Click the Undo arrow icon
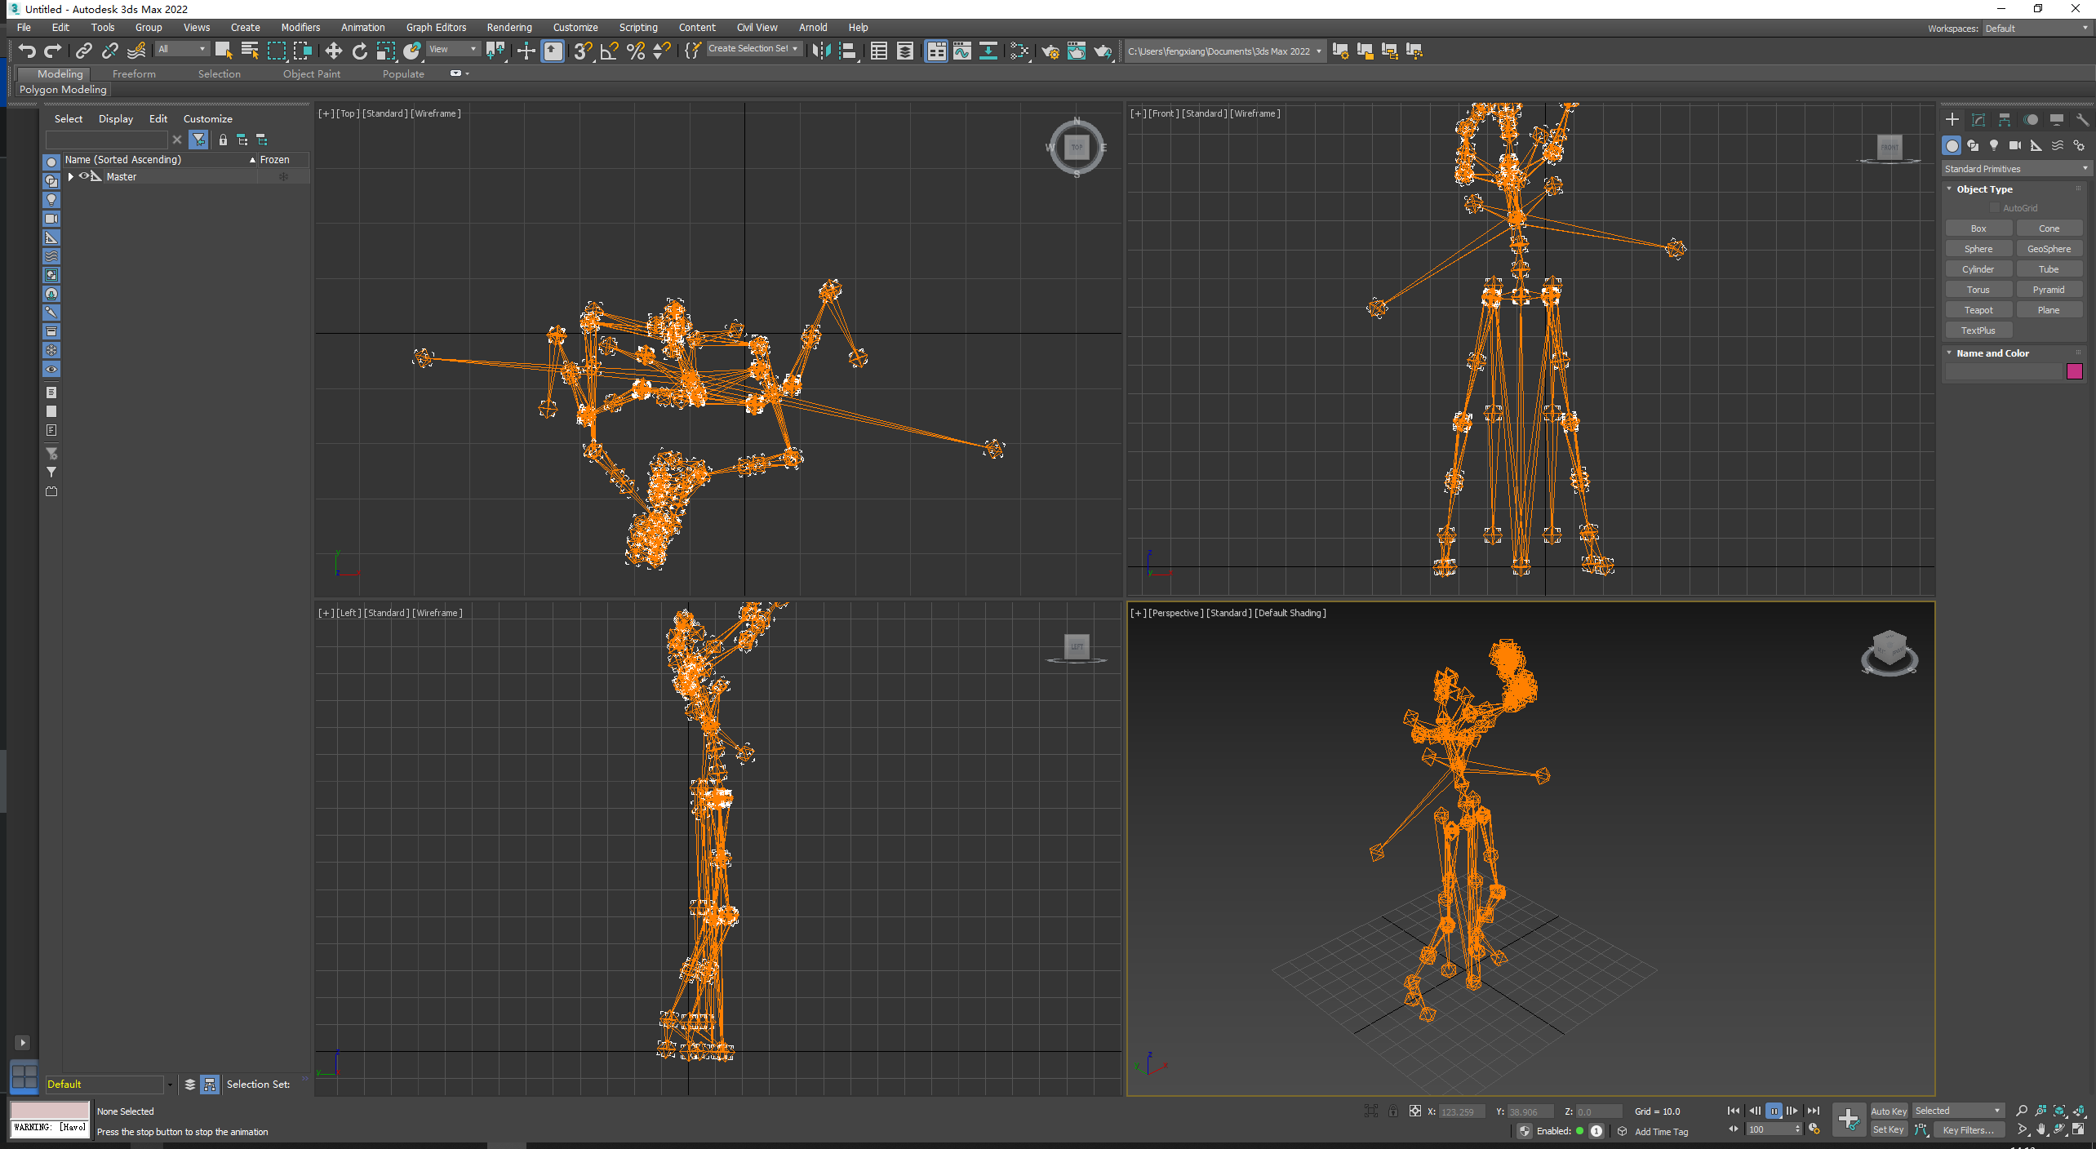 tap(27, 51)
